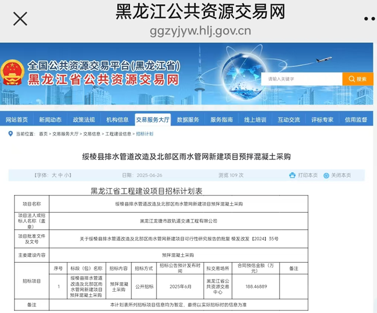377x313 pixels.
Task: Set font size to 中
Action: click(60, 175)
